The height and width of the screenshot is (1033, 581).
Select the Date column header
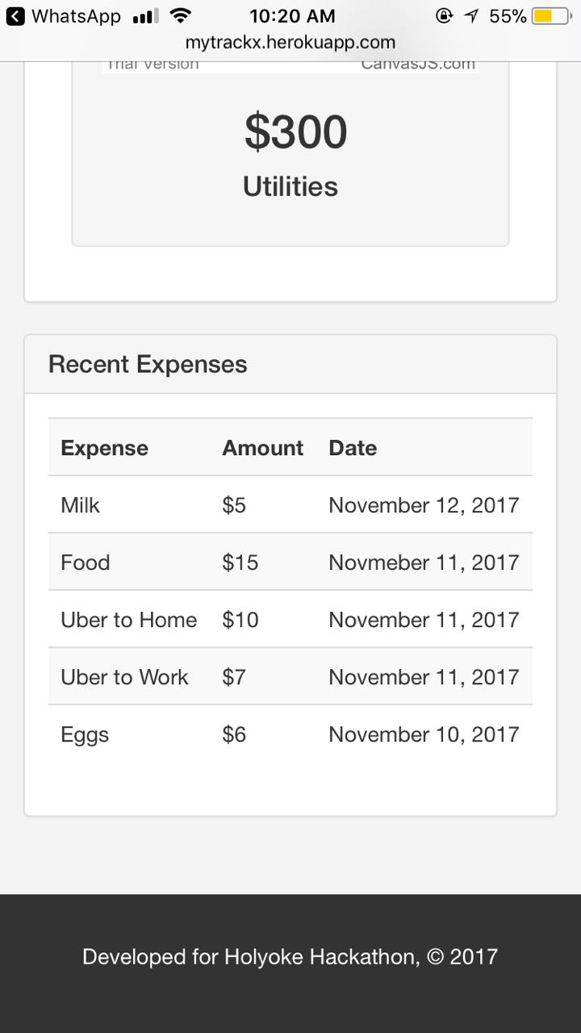[353, 448]
